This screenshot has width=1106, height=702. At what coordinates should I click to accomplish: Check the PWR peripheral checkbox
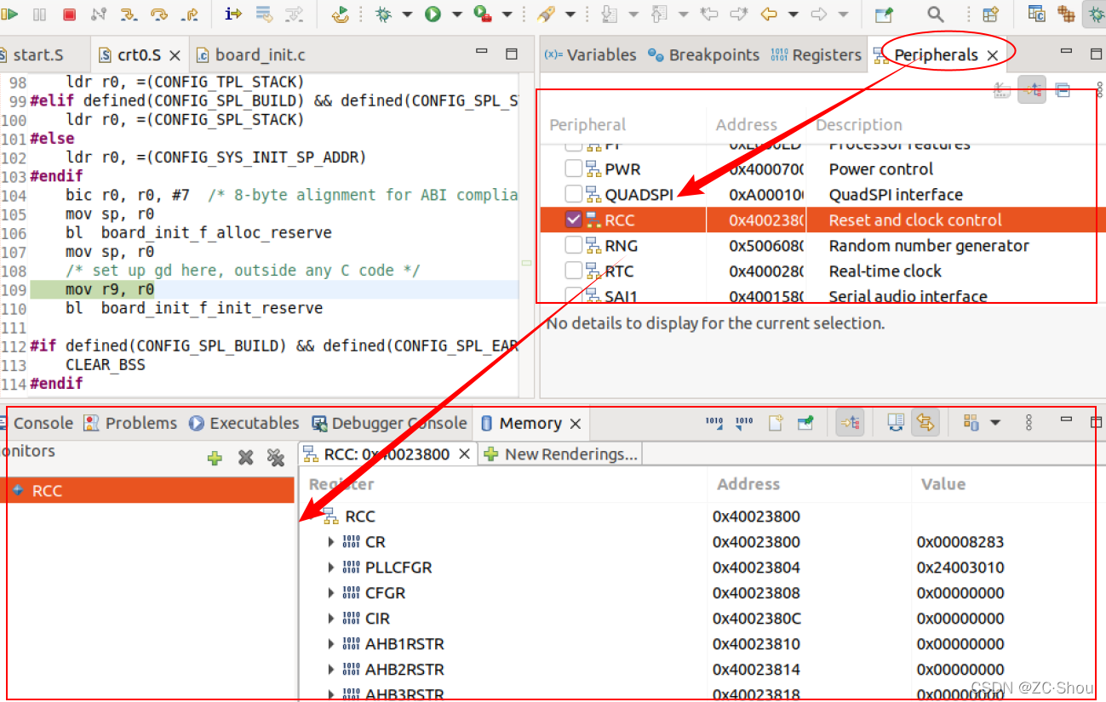574,169
